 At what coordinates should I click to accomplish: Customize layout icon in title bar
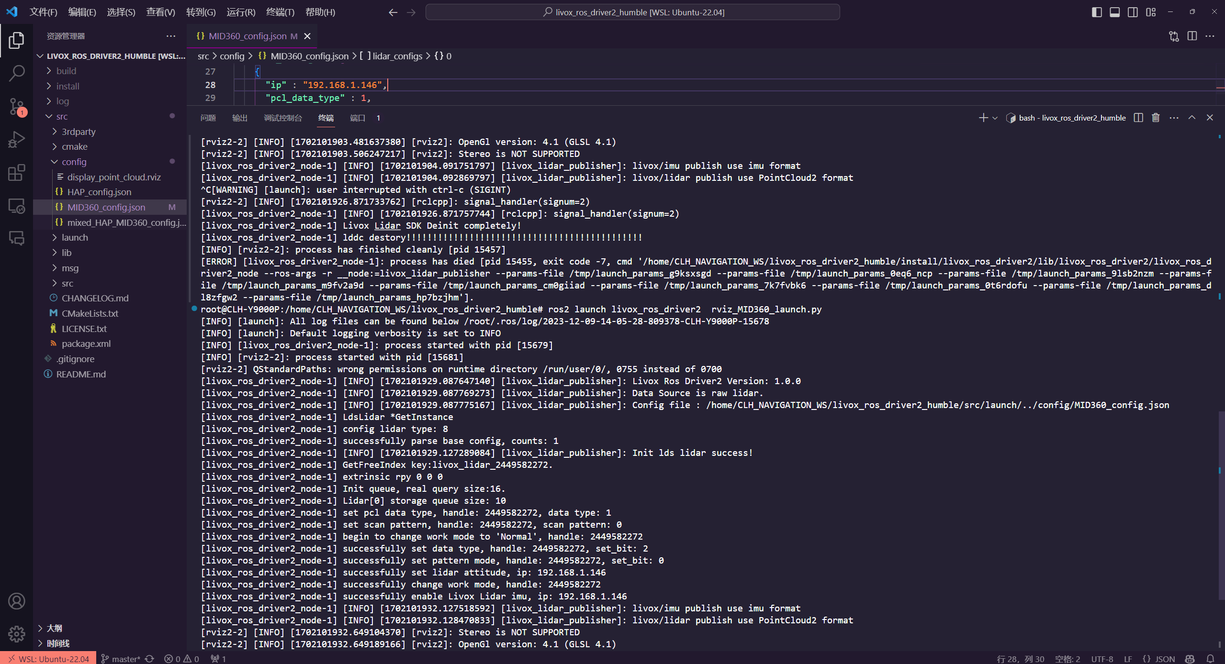[x=1151, y=12]
